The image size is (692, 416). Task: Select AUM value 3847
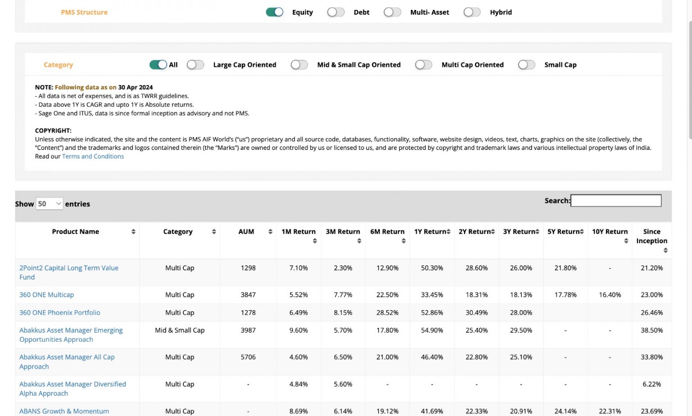click(248, 295)
